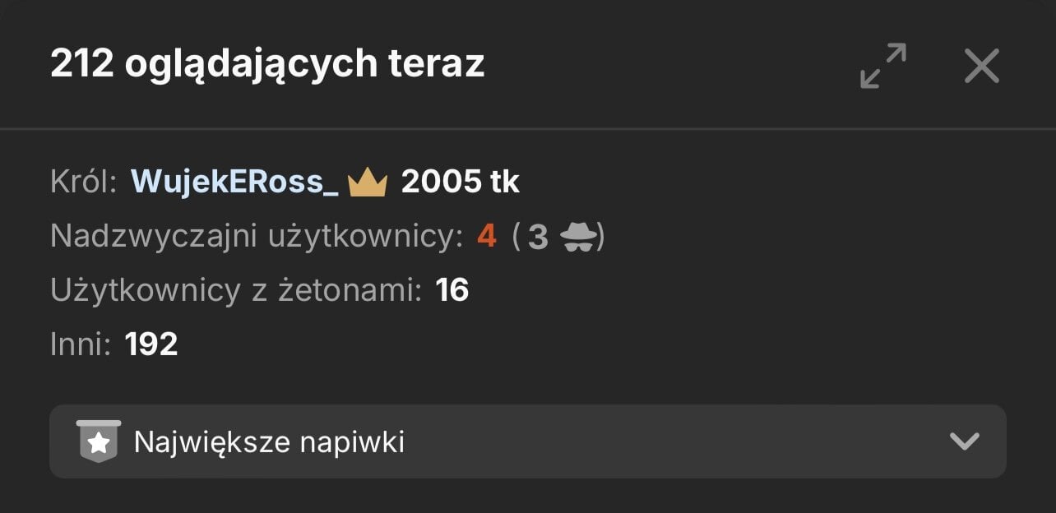The image size is (1056, 513).
Task: Click empty space inside Największe napiwki bar
Action: [x=658, y=441]
